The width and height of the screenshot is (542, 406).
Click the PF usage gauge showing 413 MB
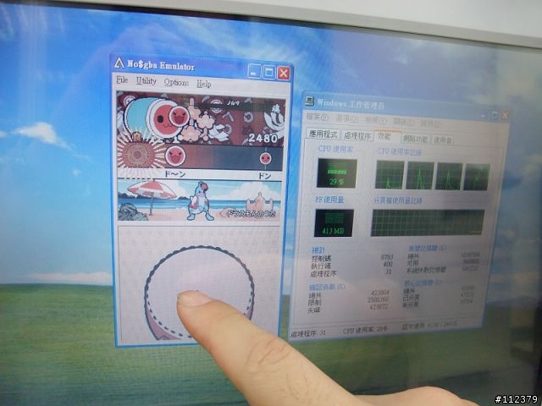coord(334,223)
